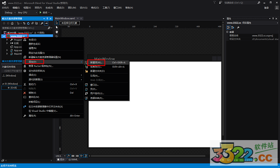Toggle Categorized view in Properties panel
The image size is (280, 168).
[x=229, y=27]
